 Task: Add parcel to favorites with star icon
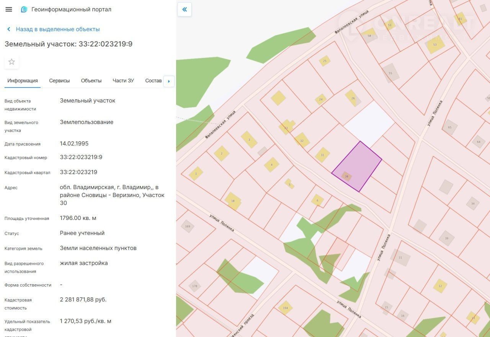click(11, 62)
